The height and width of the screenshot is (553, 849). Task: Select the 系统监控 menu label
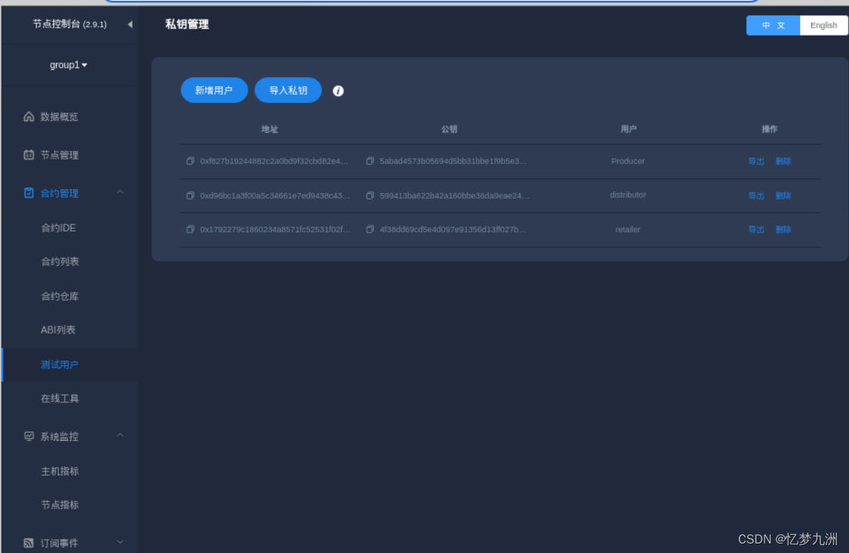coord(60,437)
